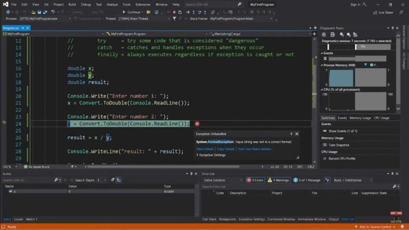Click Take Snapshot under Memory Usage
The image size is (409, 230).
pyautogui.click(x=339, y=145)
